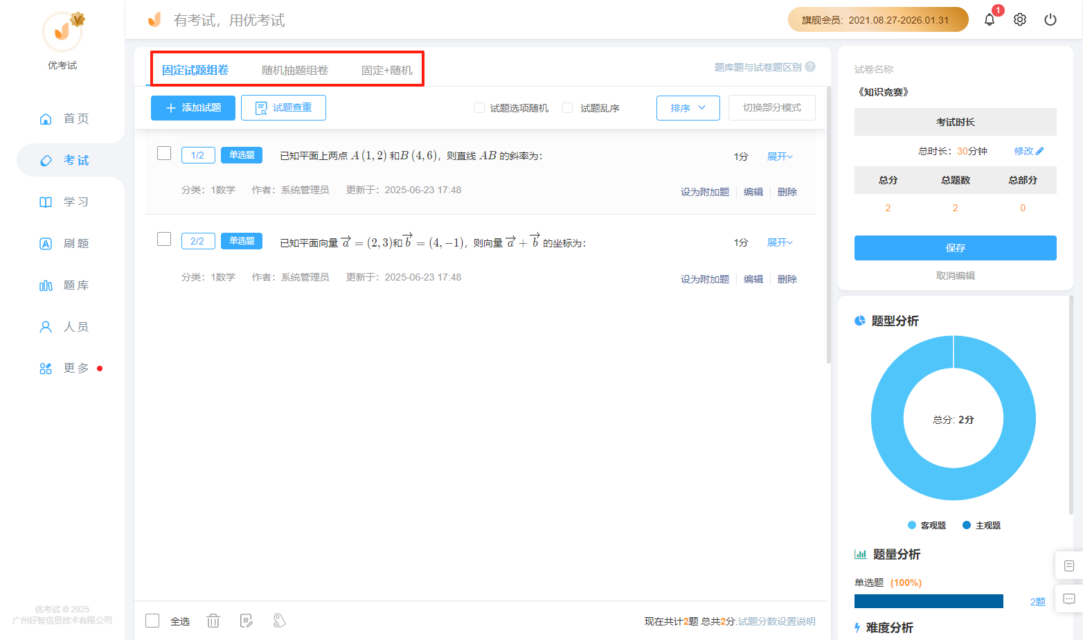Click the power logout icon
This screenshot has width=1083, height=640.
point(1050,19)
